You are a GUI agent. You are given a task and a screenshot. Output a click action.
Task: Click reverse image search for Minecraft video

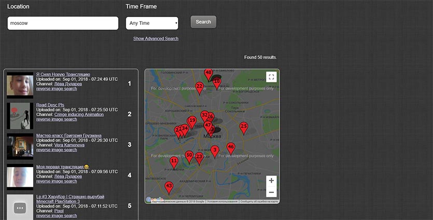point(57,215)
